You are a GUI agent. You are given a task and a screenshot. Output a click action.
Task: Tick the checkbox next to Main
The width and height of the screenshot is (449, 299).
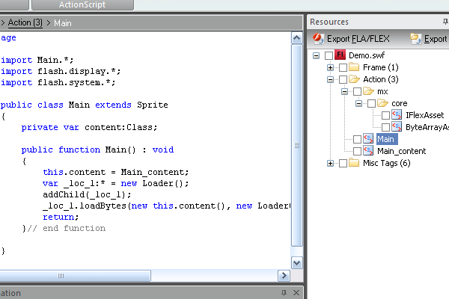(357, 139)
